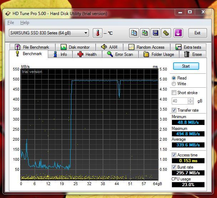
Task: Switch to the Info tab
Action: point(60,54)
